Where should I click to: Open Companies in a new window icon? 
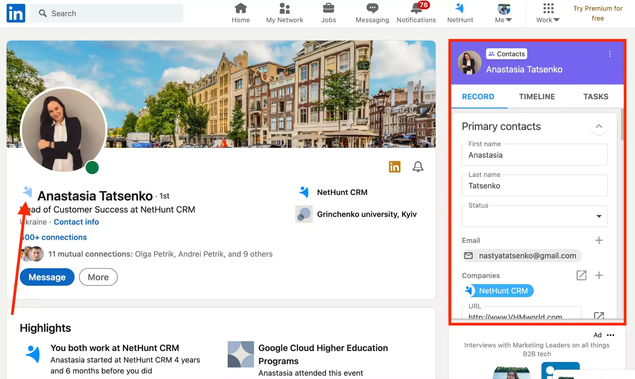(x=581, y=275)
